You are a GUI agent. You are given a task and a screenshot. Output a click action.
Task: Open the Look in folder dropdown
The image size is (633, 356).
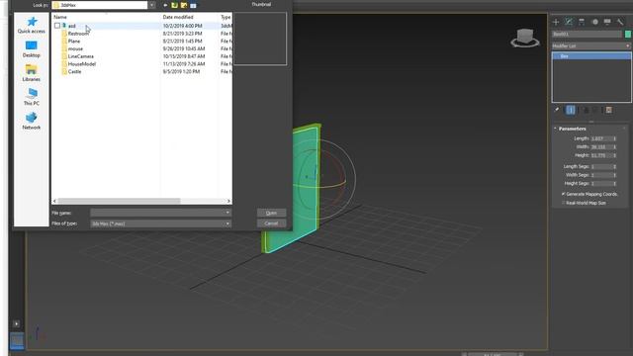(151, 5)
